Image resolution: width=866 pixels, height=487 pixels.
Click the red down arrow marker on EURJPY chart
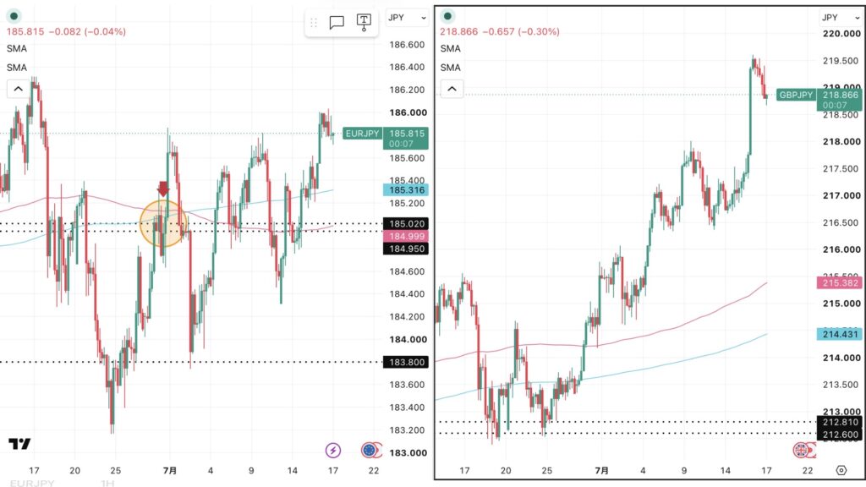coord(163,189)
